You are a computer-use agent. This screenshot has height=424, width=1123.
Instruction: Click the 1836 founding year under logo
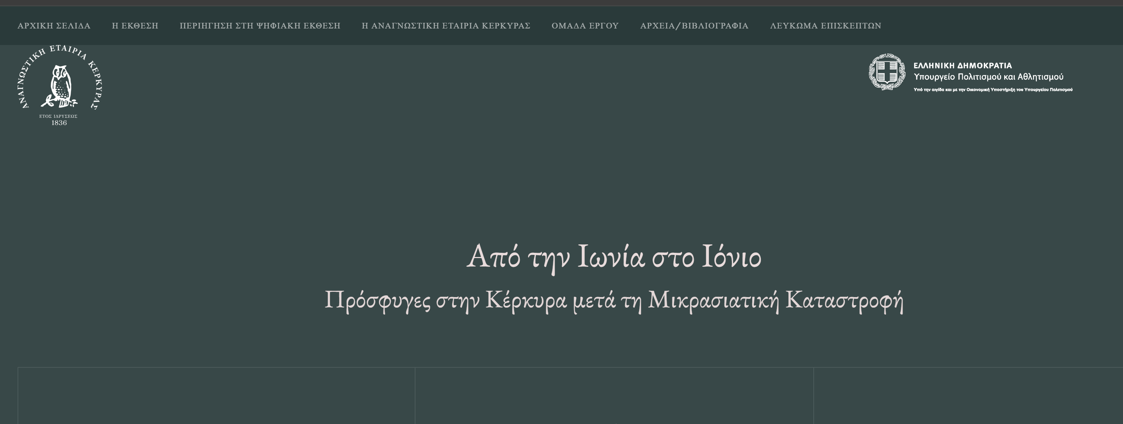point(59,123)
